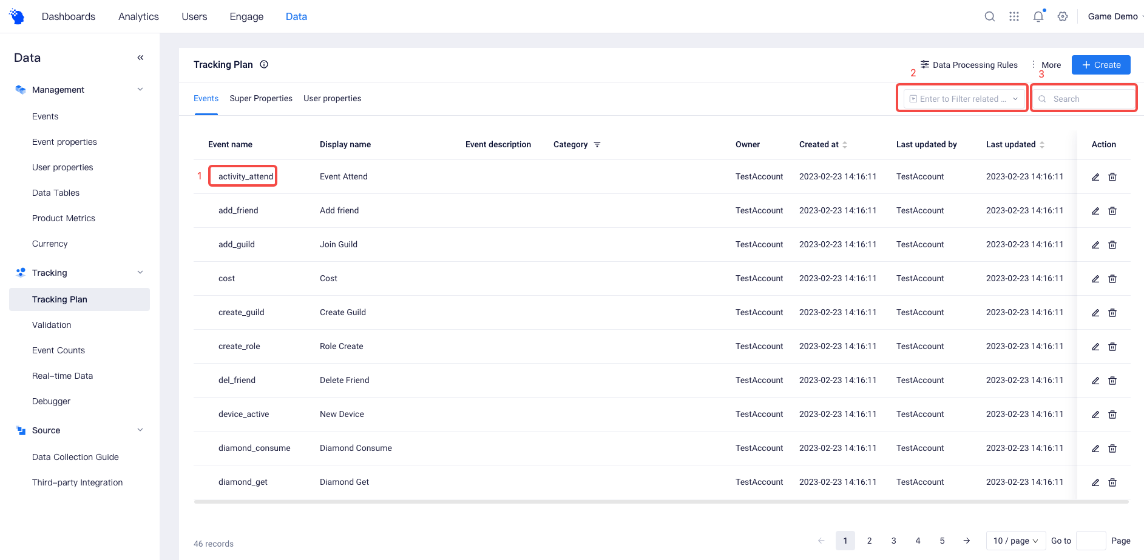Screen dimensions: 1144x560
Task: Collapse the Management section
Action: click(140, 90)
